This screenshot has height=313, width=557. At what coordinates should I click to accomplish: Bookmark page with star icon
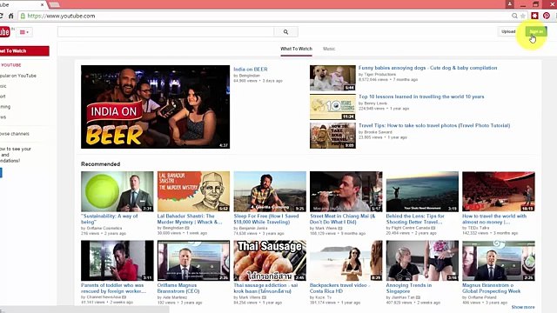522,16
